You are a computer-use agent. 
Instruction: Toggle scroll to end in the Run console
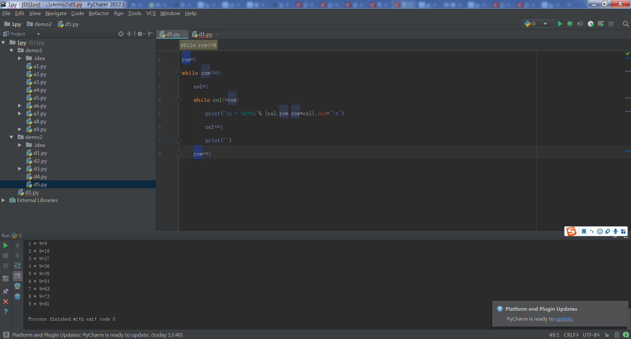[x=17, y=276]
